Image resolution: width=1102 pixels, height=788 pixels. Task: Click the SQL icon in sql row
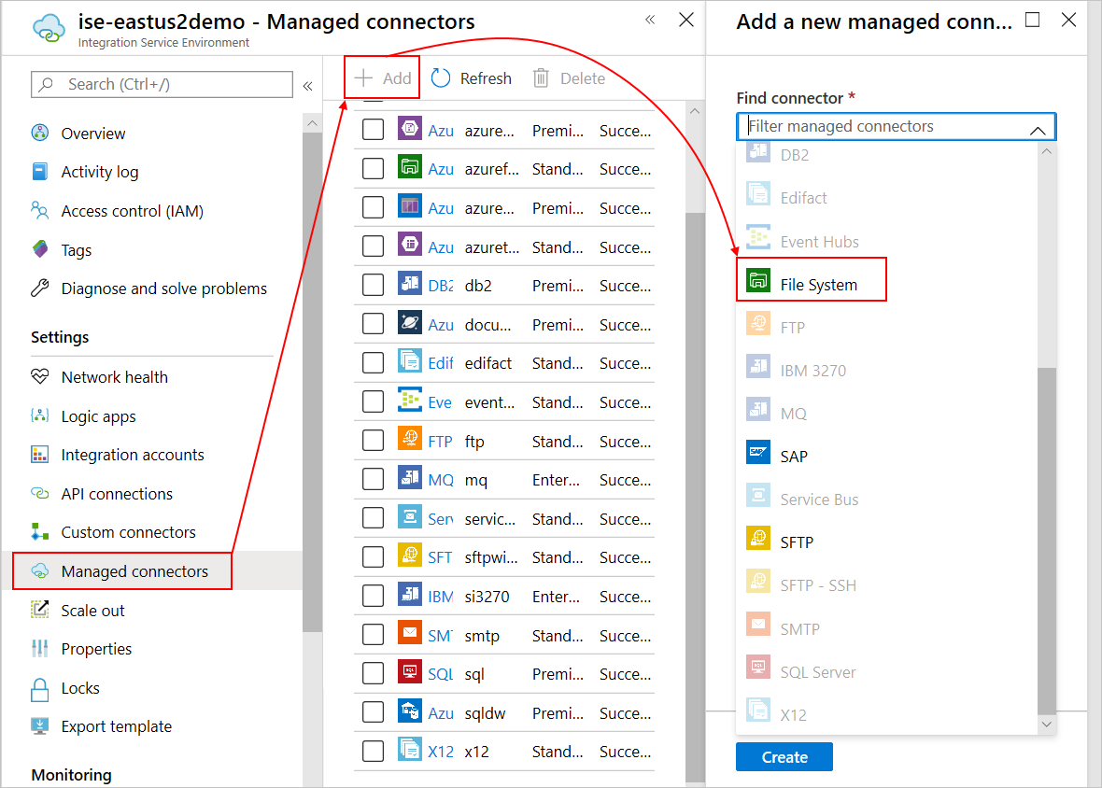410,670
